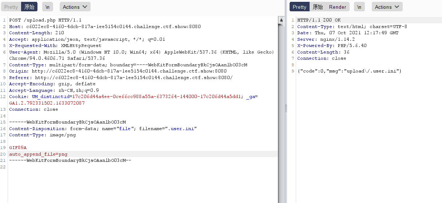
Task: Click the Content-Length: 36 response header
Action: [323, 52]
